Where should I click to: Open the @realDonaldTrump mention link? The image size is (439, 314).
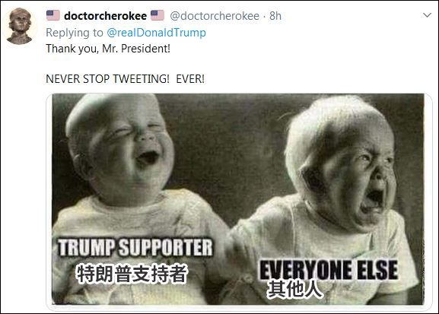coord(157,33)
